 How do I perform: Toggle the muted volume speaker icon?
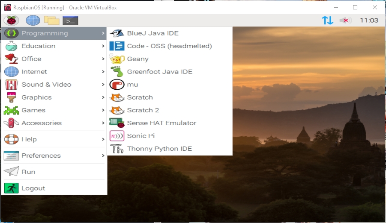click(345, 20)
